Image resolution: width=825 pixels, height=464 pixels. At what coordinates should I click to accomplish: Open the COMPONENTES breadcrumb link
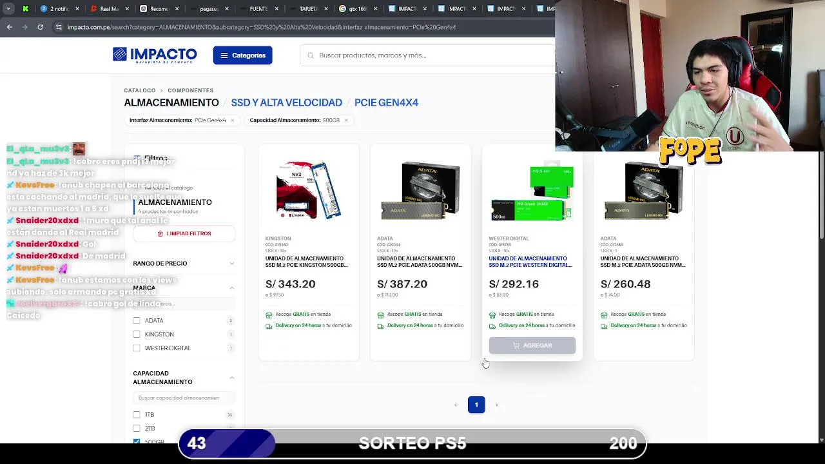(x=190, y=90)
